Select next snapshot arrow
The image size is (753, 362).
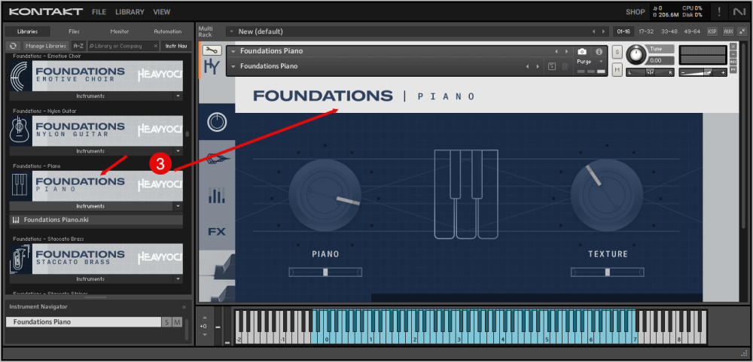coord(538,67)
